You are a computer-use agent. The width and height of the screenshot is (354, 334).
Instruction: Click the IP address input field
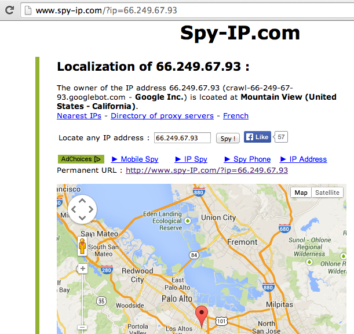(183, 138)
